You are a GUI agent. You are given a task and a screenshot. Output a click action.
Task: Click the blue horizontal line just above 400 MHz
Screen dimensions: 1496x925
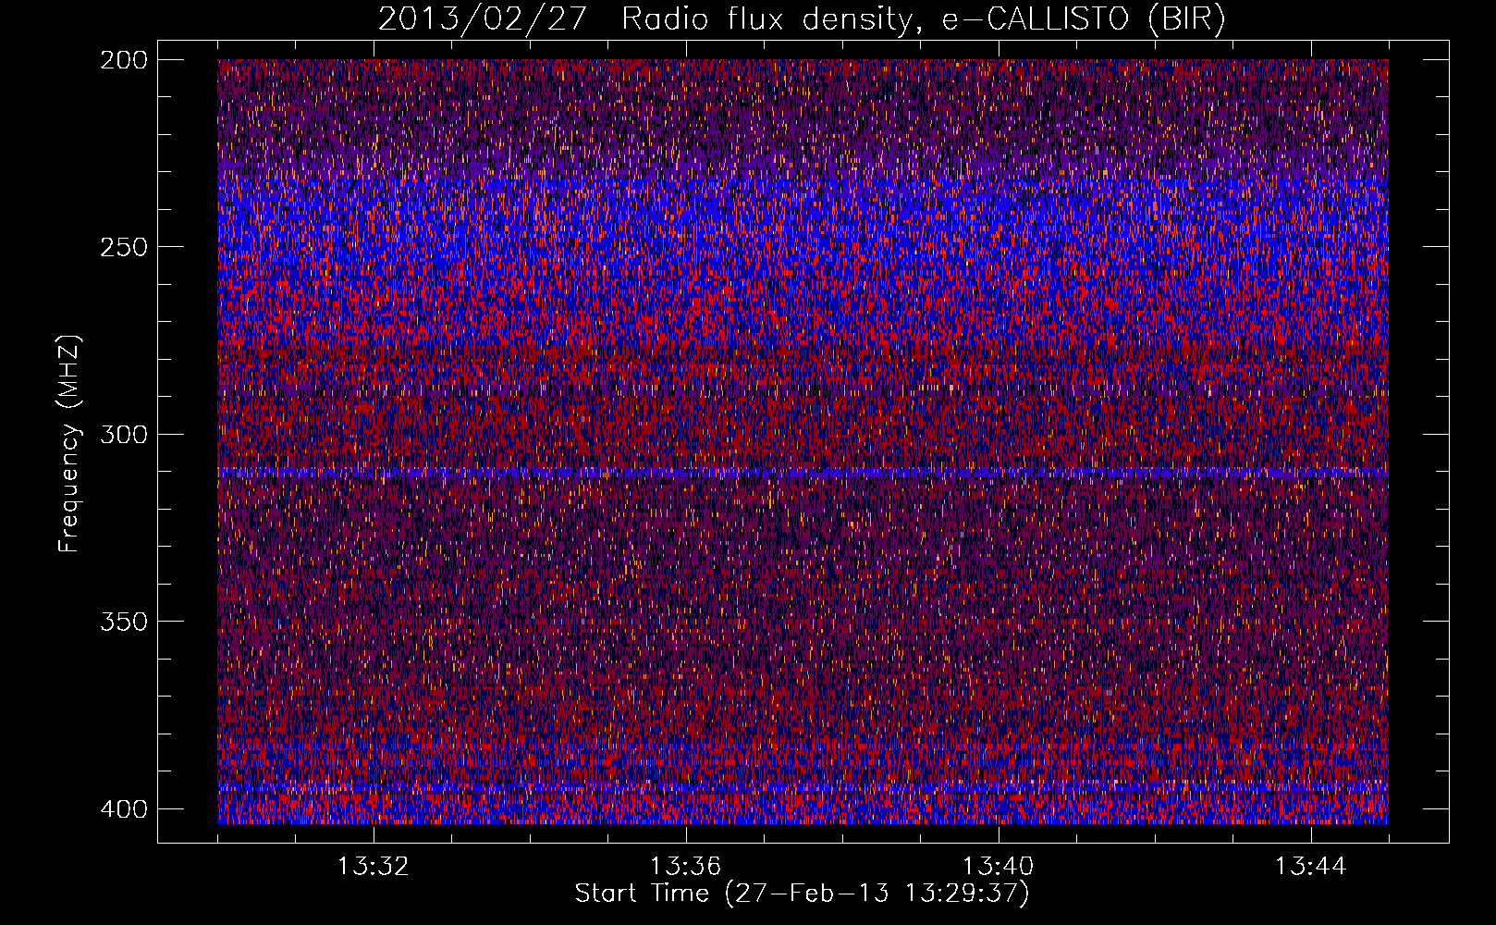(x=803, y=788)
